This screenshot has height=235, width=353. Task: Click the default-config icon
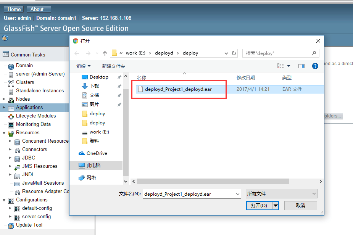(17, 209)
